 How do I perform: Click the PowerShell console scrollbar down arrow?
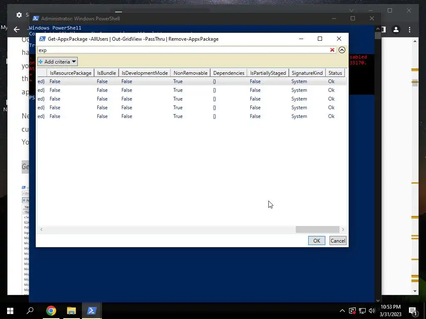[x=378, y=300]
